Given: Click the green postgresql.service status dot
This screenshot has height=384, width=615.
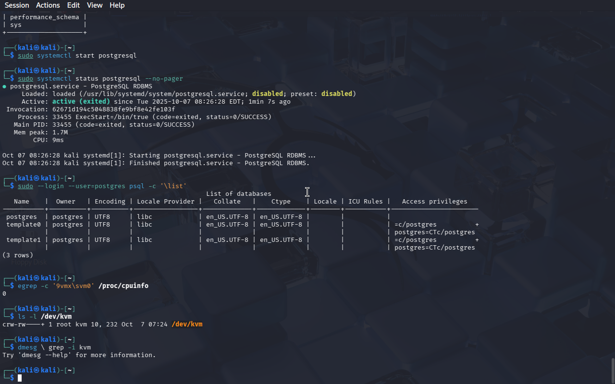Looking at the screenshot, I should coord(4,86).
